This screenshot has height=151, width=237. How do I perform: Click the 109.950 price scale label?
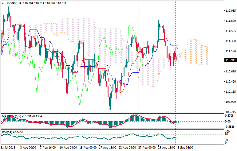click(230, 102)
